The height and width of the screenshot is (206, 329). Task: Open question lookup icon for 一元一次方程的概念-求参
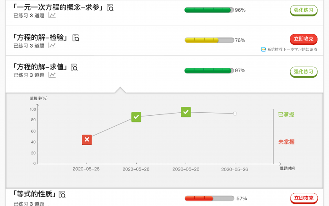tap(110, 8)
